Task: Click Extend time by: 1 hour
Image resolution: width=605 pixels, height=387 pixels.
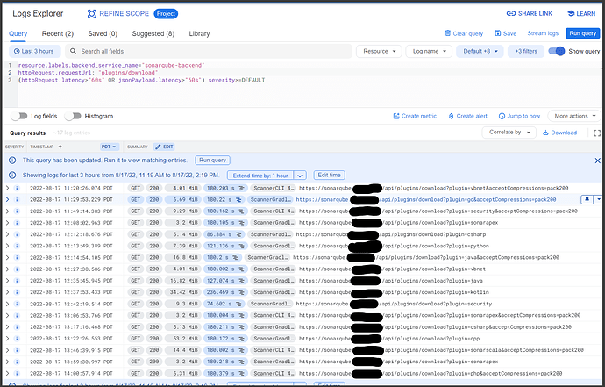Action: tap(260, 176)
